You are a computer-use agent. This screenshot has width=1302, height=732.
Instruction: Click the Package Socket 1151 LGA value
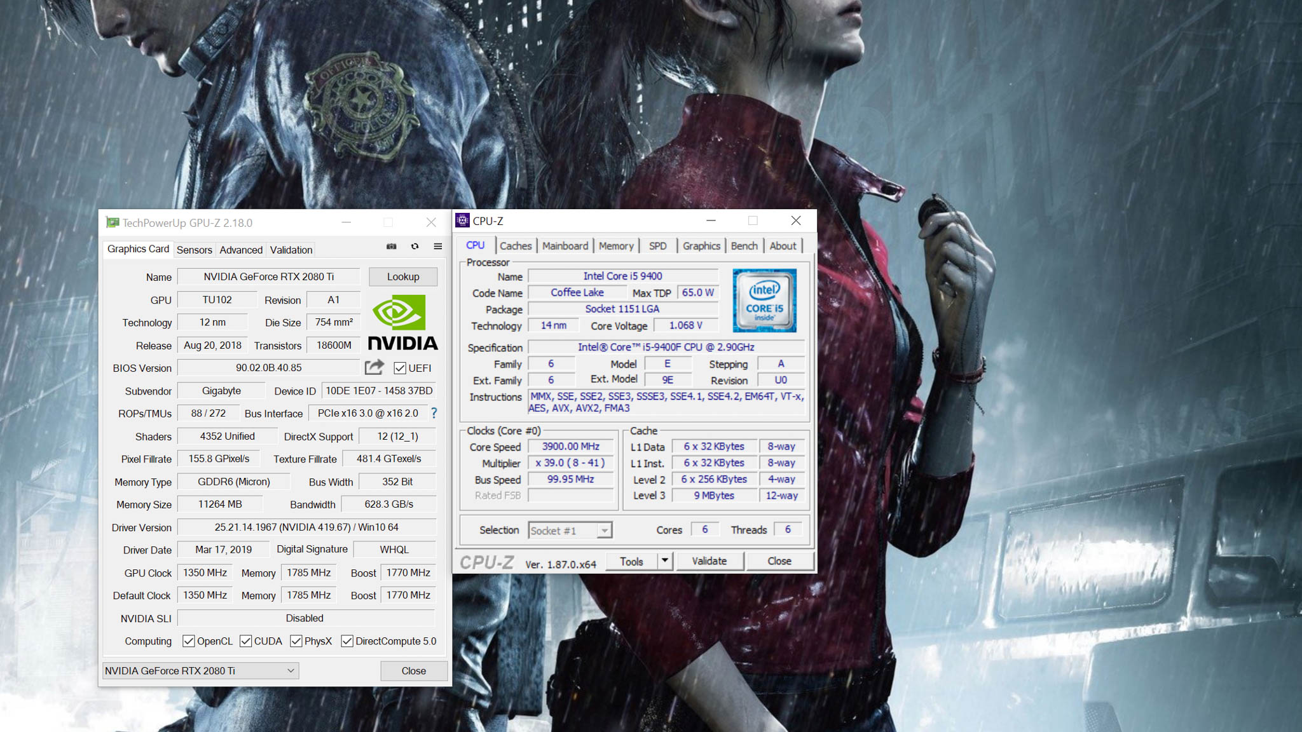(623, 309)
